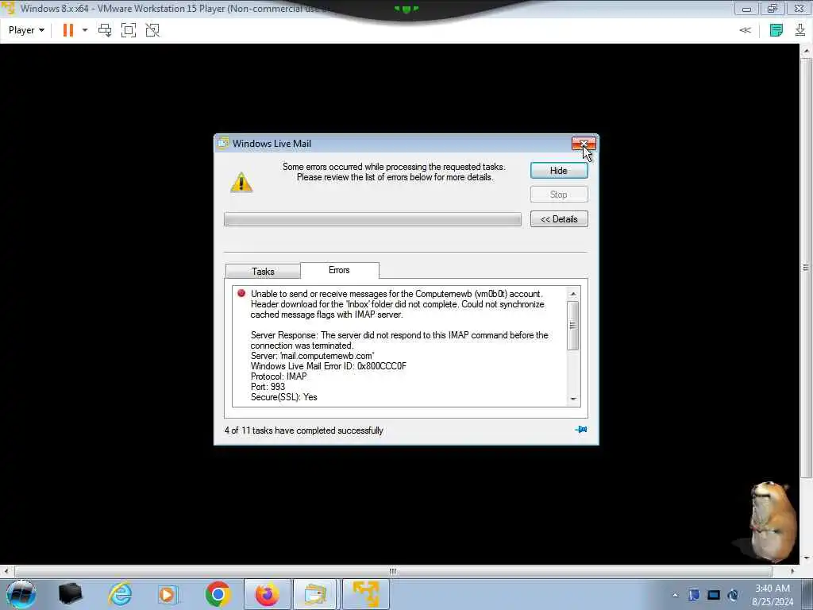This screenshot has width=813, height=610.
Task: Open the VMware Player menu dropdown
Action: pos(26,30)
